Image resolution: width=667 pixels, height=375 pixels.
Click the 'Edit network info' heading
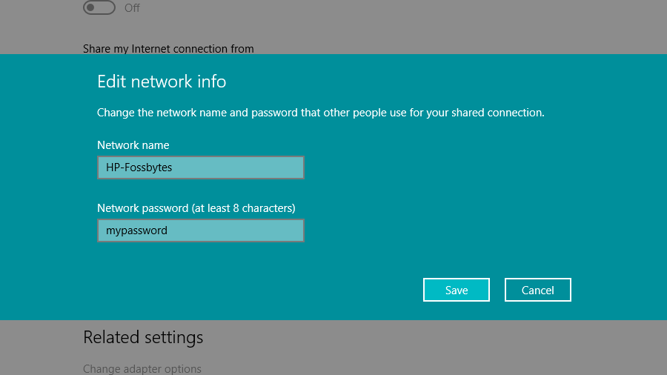(162, 82)
